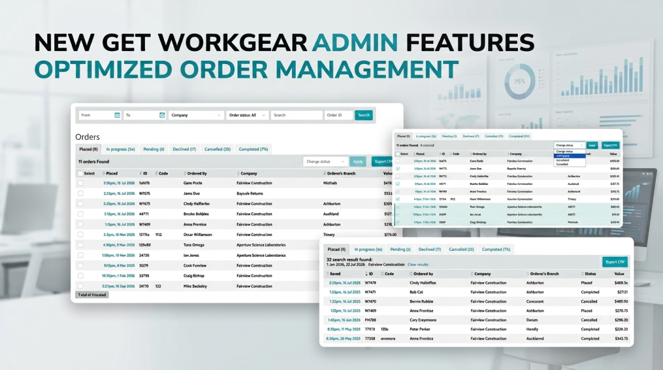This screenshot has height=370, width=663.
Task: Click sort icon beside Placed in main Orders table
Action: coord(104,173)
